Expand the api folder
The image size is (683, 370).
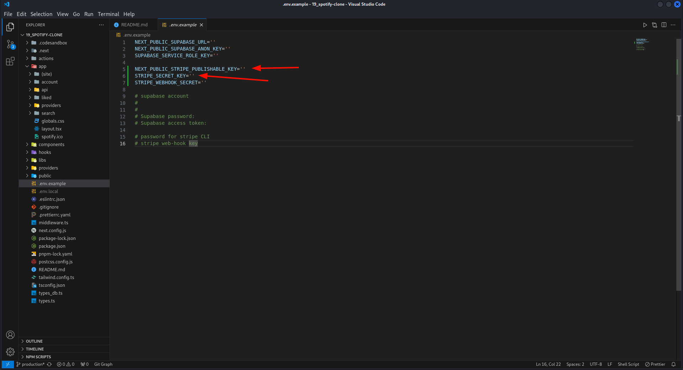(64, 90)
